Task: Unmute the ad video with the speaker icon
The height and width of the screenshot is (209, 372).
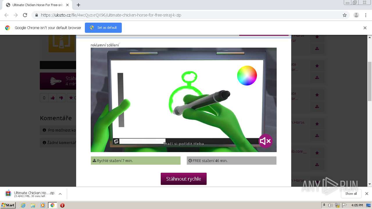Action: [x=265, y=141]
